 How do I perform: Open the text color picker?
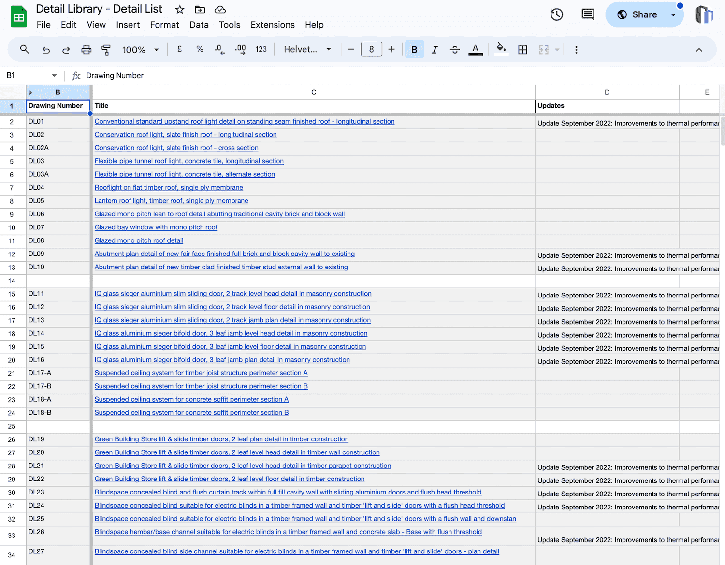coord(476,50)
